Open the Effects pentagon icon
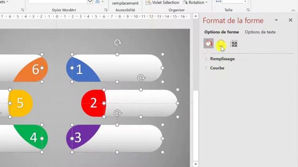298x167 pixels. [221, 44]
